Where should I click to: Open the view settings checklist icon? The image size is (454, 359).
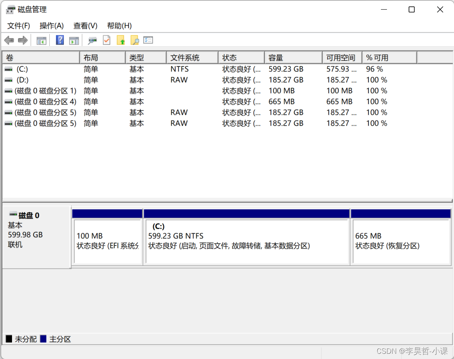[148, 40]
